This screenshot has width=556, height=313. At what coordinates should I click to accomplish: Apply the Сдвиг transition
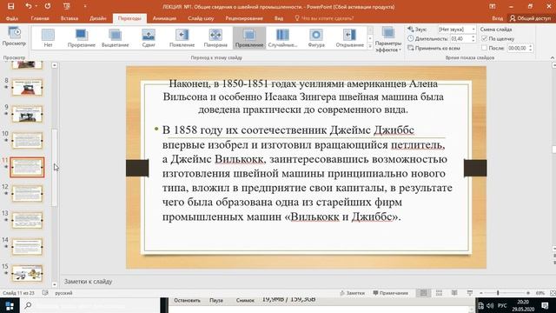click(149, 37)
